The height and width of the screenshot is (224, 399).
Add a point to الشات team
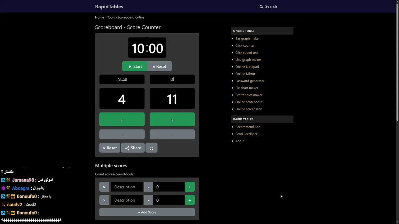[x=122, y=120]
